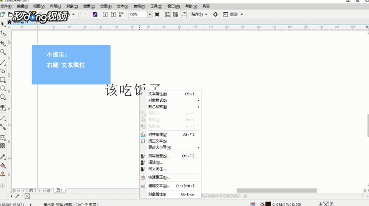Click the Publish to PDF icon
Image resolution: width=369 pixels, height=206 pixels.
tap(121, 15)
